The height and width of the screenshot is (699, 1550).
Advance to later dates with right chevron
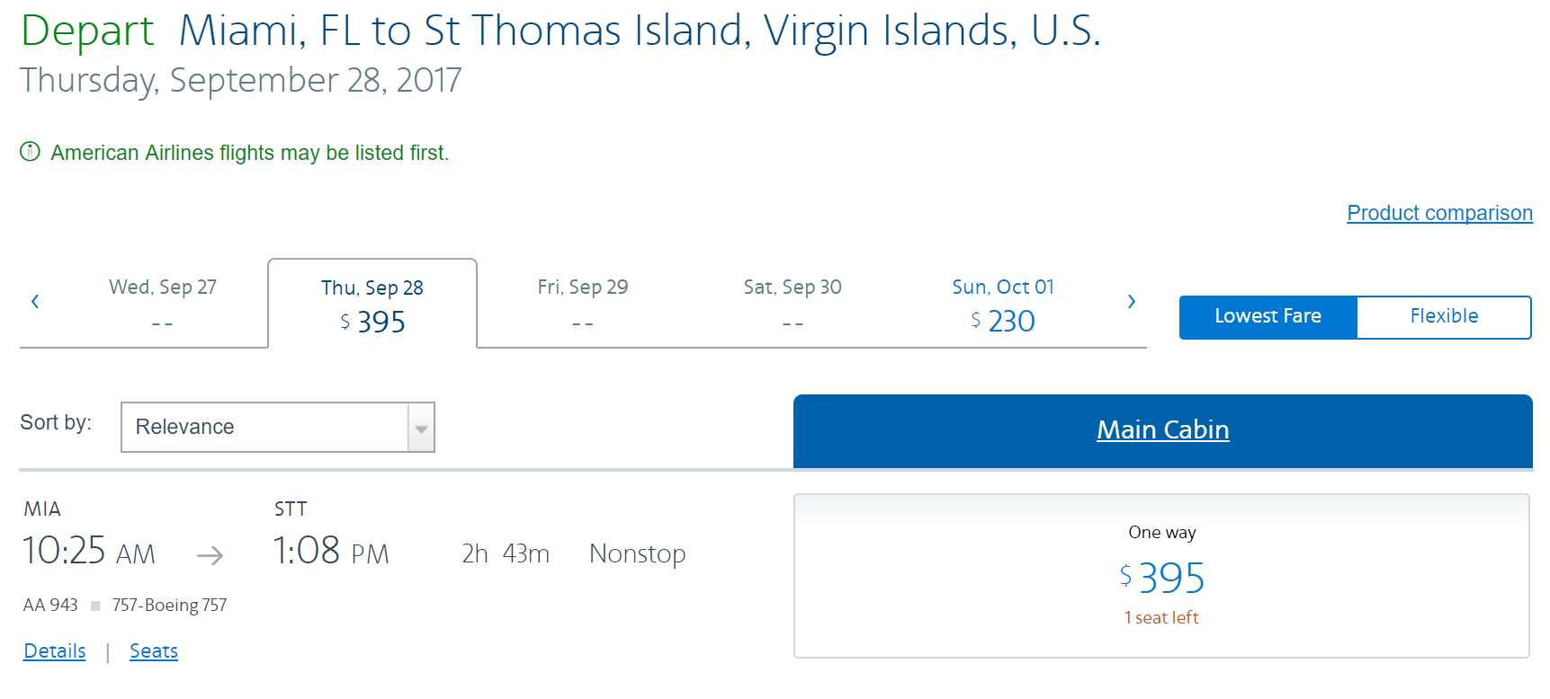(x=1132, y=302)
